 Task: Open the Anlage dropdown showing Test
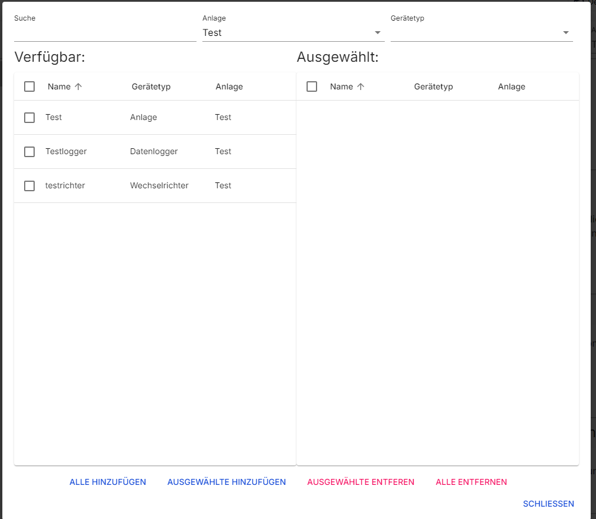292,33
